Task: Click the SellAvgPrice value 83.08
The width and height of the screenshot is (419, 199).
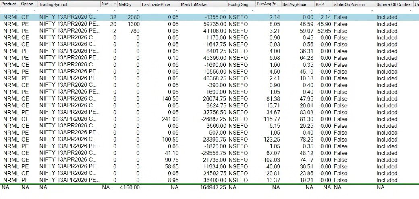Action: [x=306, y=112]
